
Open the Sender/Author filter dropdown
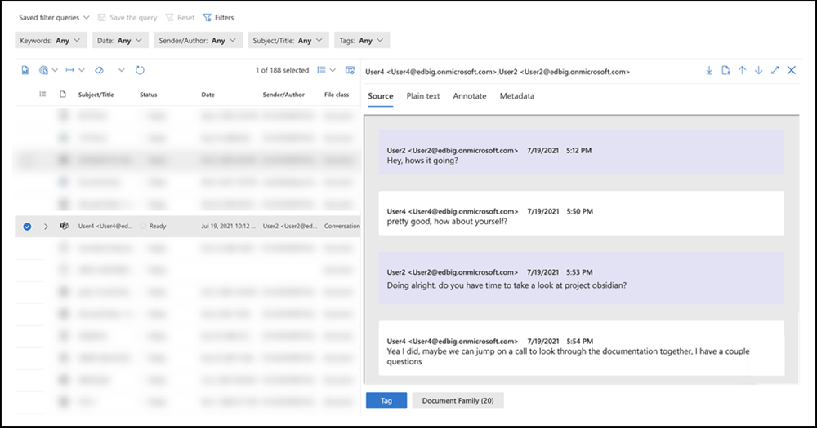click(x=198, y=40)
